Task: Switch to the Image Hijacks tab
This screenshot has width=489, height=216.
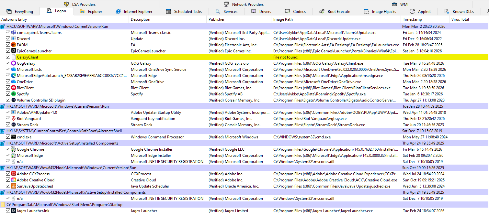Action: [x=380, y=12]
